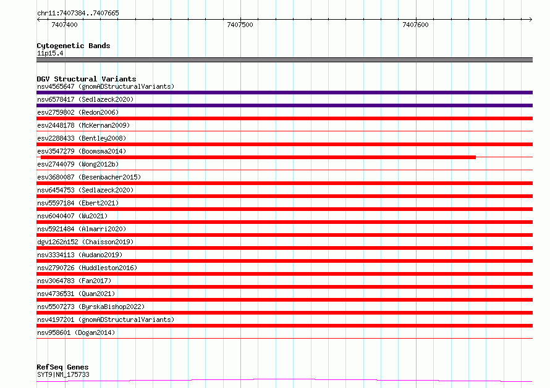Select the nsv3334113 (Audano2019) label
The width and height of the screenshot is (550, 388).
click(80, 255)
